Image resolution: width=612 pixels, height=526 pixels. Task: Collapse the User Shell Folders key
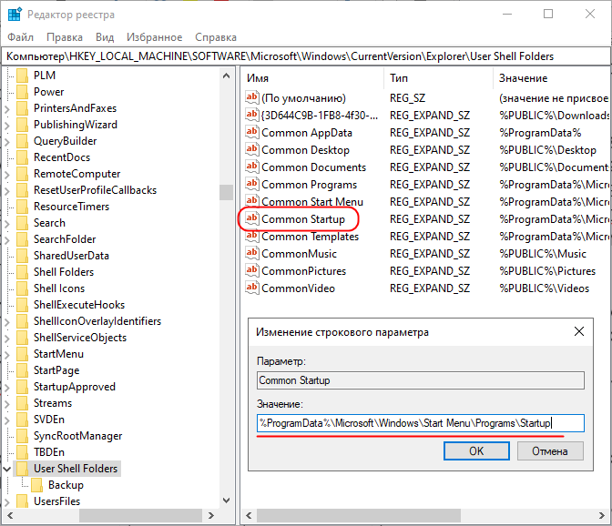[x=7, y=469]
